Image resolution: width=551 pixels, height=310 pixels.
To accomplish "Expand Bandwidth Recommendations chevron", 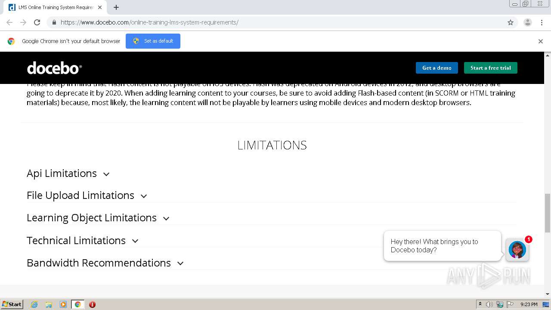I will point(180,263).
